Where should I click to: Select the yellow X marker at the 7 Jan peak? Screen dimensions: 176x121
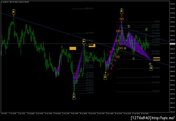(13, 12)
